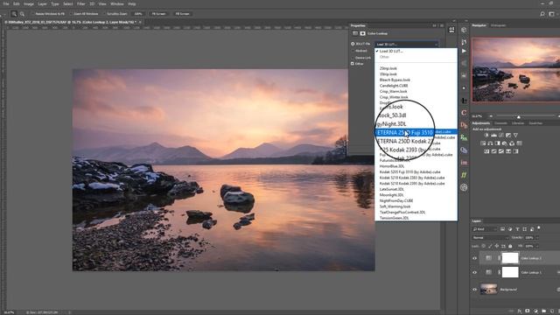The height and width of the screenshot is (315, 560).
Task: Select the Color Lookup 2 layer mask thumbnail
Action: [x=510, y=258]
